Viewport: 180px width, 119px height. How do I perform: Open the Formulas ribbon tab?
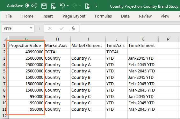point(103,16)
